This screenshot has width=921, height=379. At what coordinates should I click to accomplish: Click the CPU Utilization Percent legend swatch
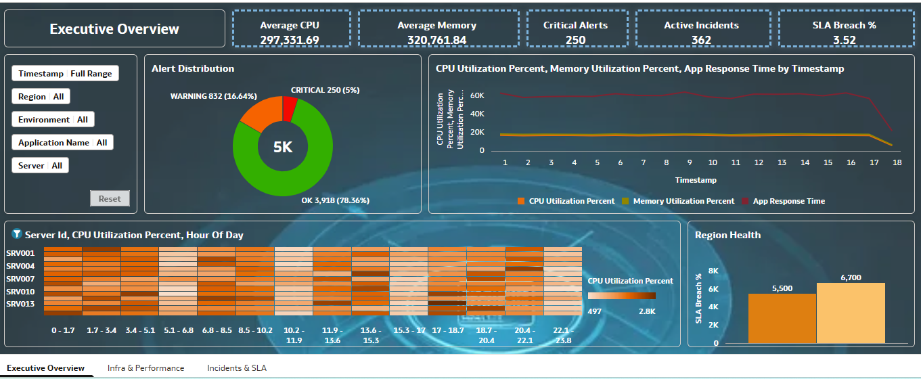pos(521,201)
